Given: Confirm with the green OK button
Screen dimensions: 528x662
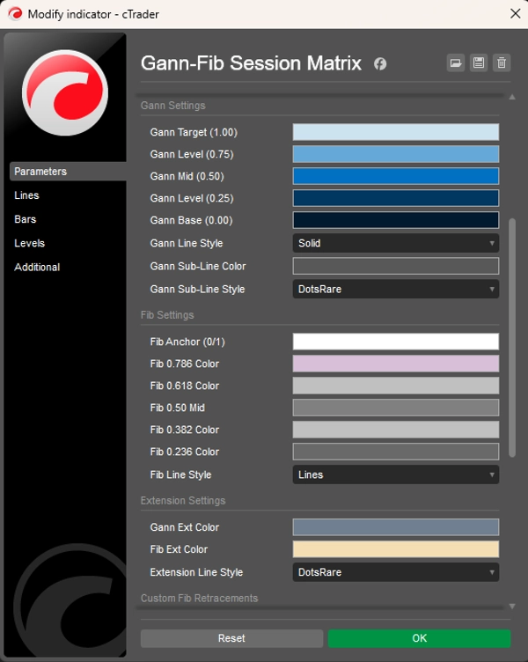Looking at the screenshot, I should pos(419,638).
